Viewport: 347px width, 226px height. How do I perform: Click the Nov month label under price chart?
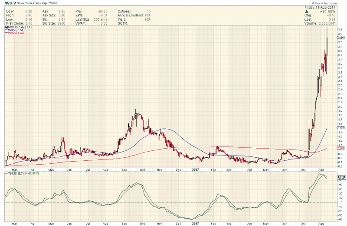(x=159, y=170)
